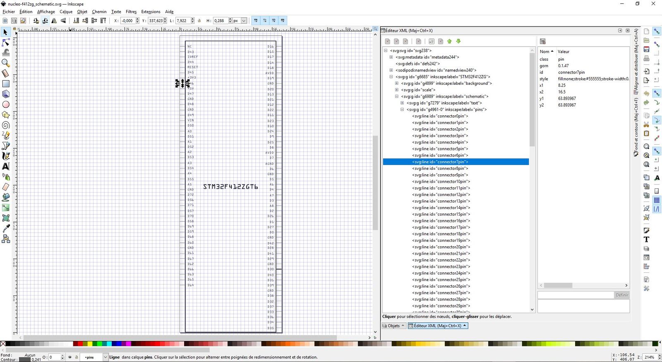Pick the Rectangle drawing tool
Viewport: 662px width, 362px height.
(6, 83)
